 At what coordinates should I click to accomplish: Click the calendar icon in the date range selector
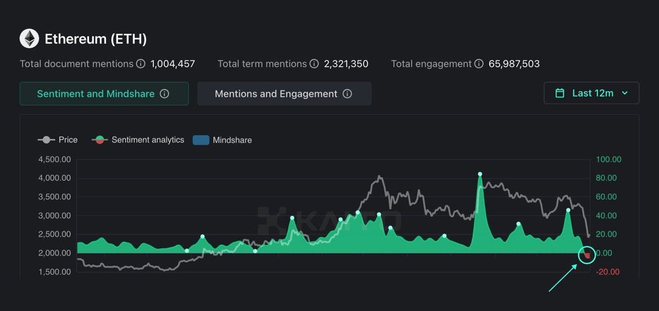560,93
